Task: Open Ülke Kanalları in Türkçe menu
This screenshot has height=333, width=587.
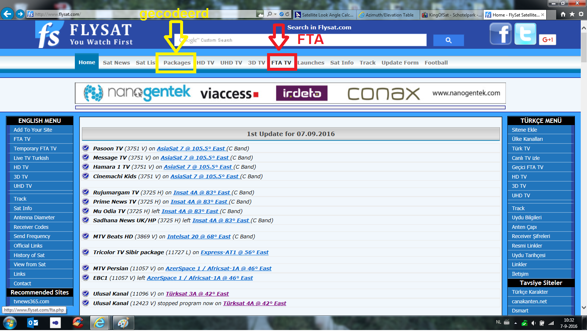Action: (x=527, y=139)
